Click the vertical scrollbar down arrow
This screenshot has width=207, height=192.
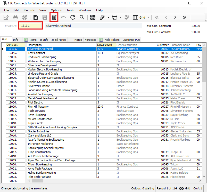pos(204,176)
